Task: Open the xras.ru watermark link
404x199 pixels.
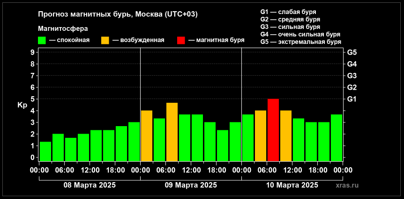Action: [x=350, y=185]
